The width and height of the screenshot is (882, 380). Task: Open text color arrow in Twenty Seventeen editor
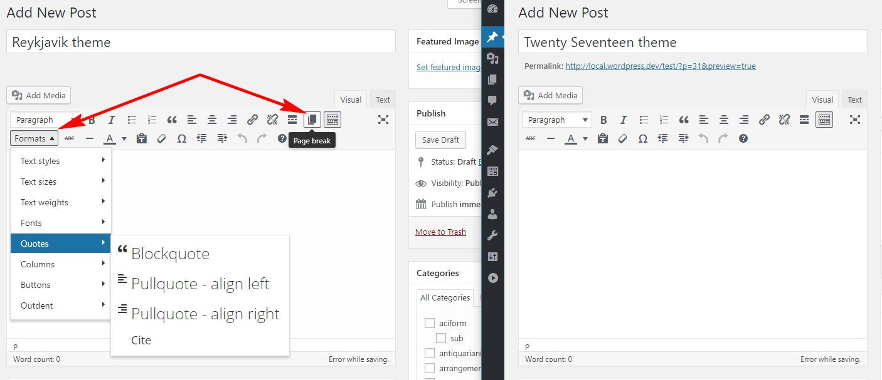pos(585,138)
